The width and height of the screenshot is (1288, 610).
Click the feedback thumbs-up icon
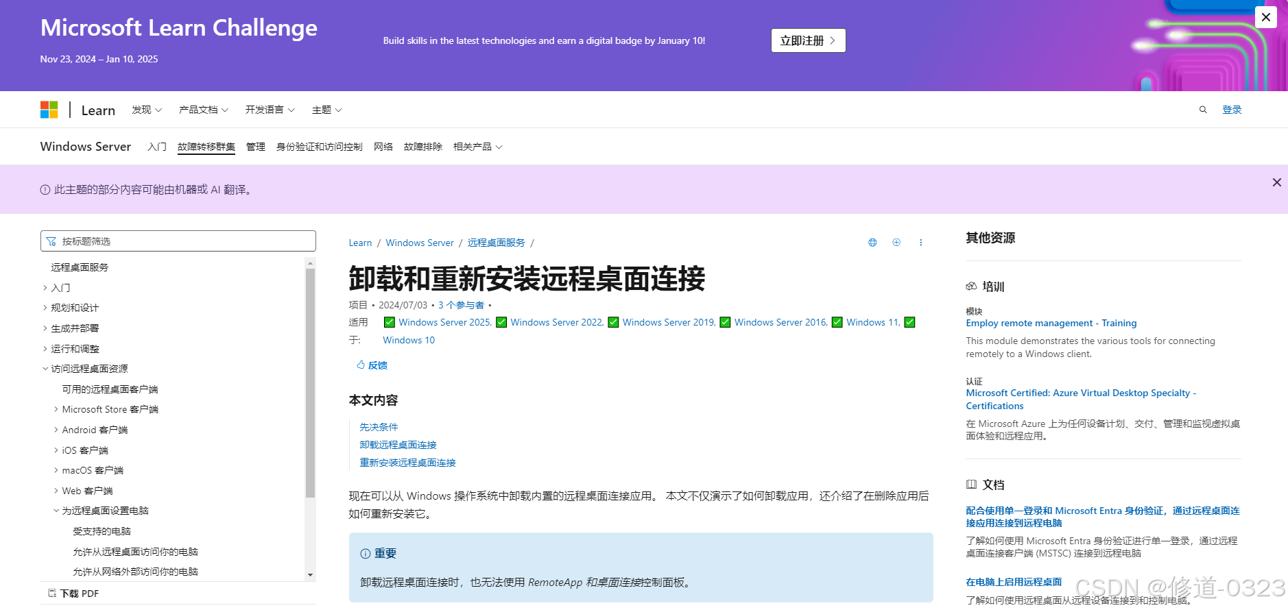pyautogui.click(x=361, y=365)
